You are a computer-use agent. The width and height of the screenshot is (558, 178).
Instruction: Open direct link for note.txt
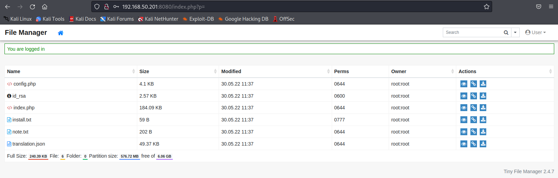pyautogui.click(x=474, y=132)
